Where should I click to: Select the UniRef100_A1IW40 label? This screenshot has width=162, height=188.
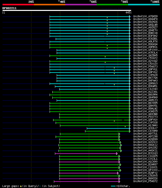[x=145, y=126]
